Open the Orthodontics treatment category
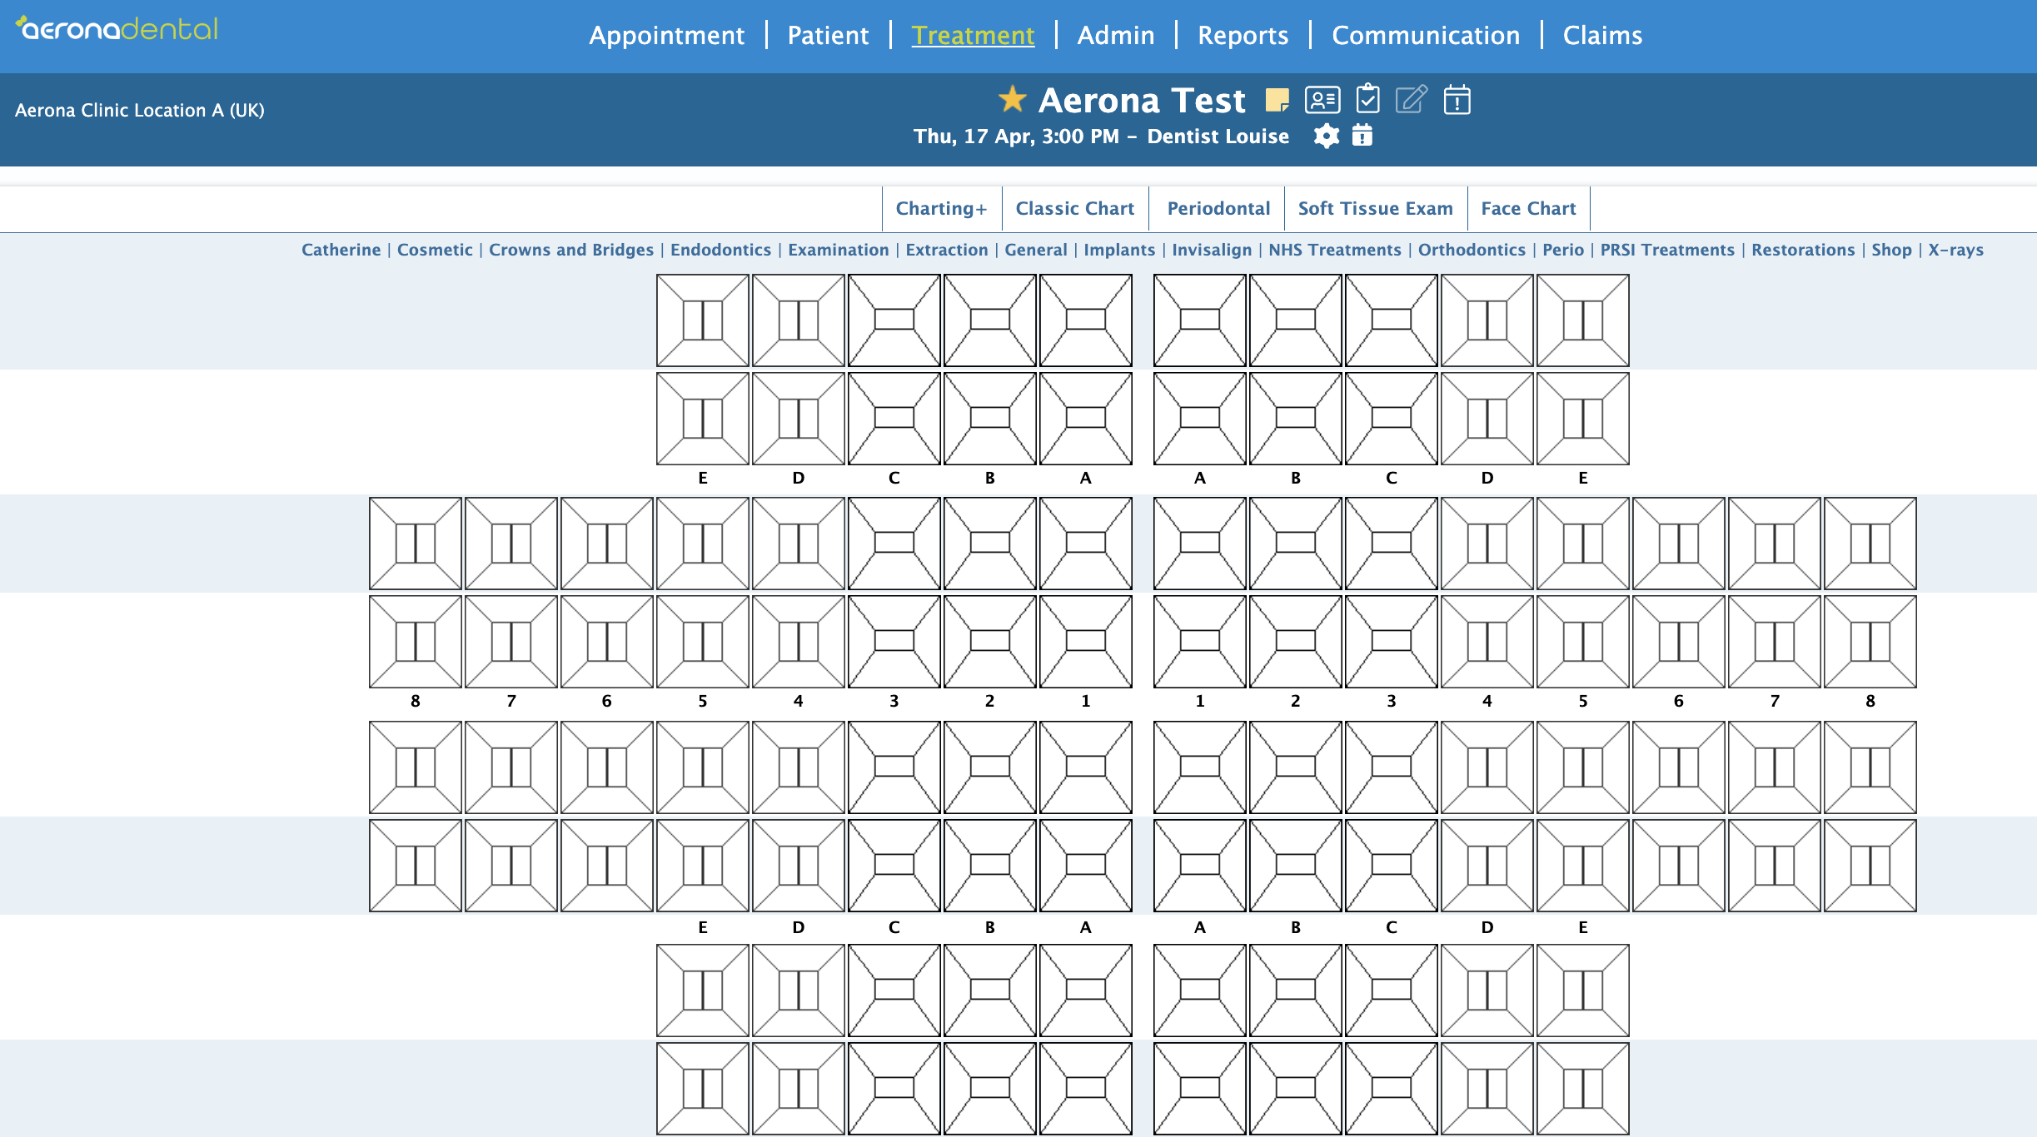The height and width of the screenshot is (1137, 2037). point(1472,250)
